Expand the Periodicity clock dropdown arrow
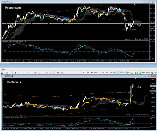The height and width of the screenshot is (131, 157). point(4,73)
